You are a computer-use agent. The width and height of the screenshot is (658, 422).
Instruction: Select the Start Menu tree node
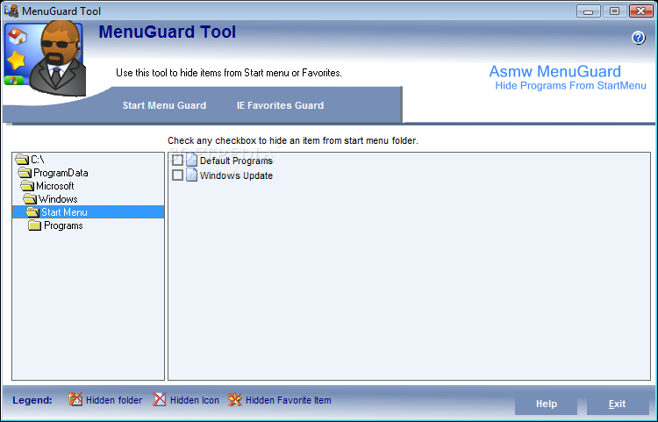tap(88, 212)
